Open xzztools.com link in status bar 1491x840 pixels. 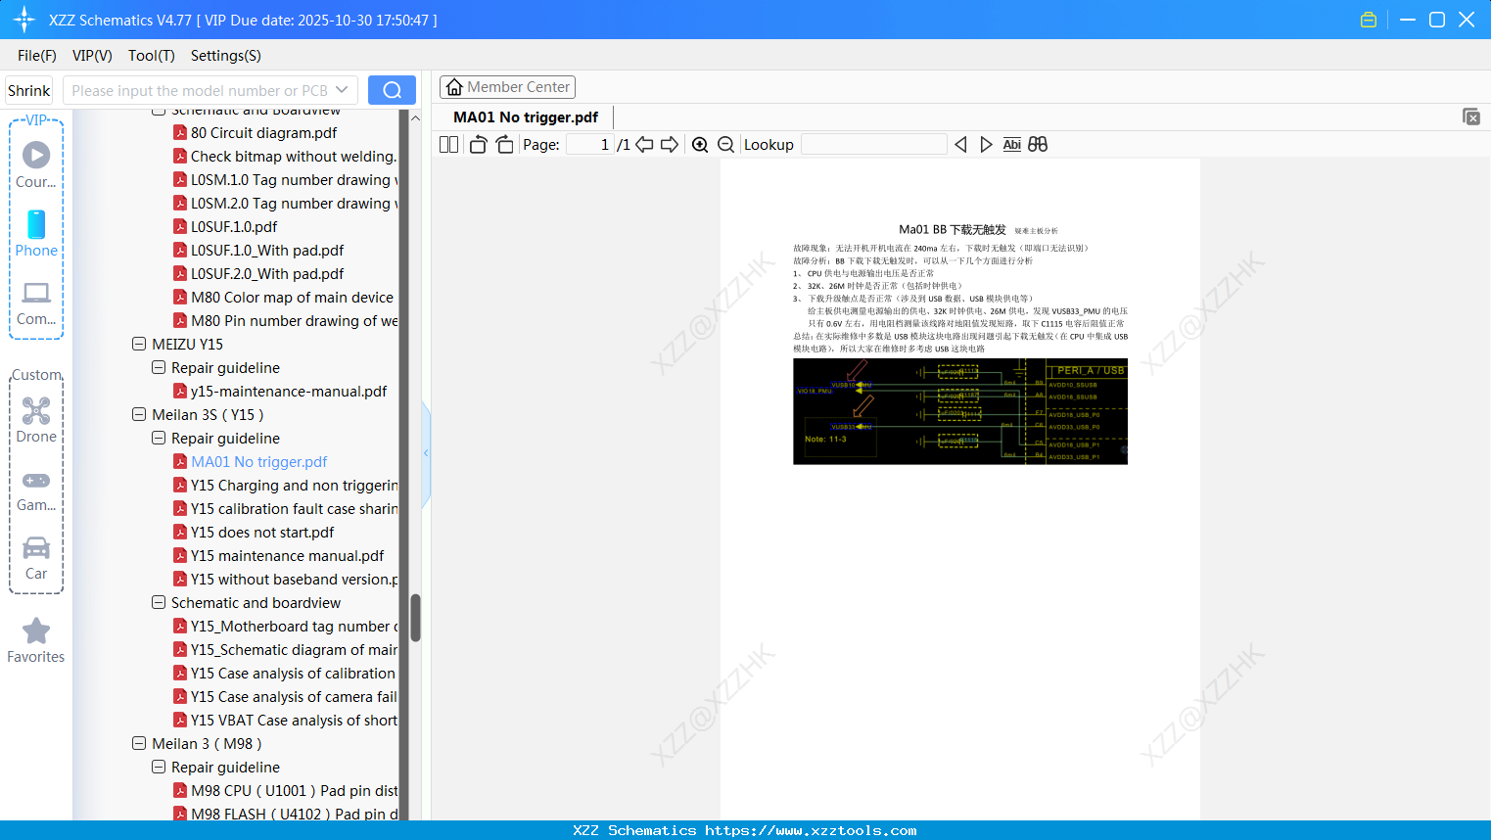(811, 830)
